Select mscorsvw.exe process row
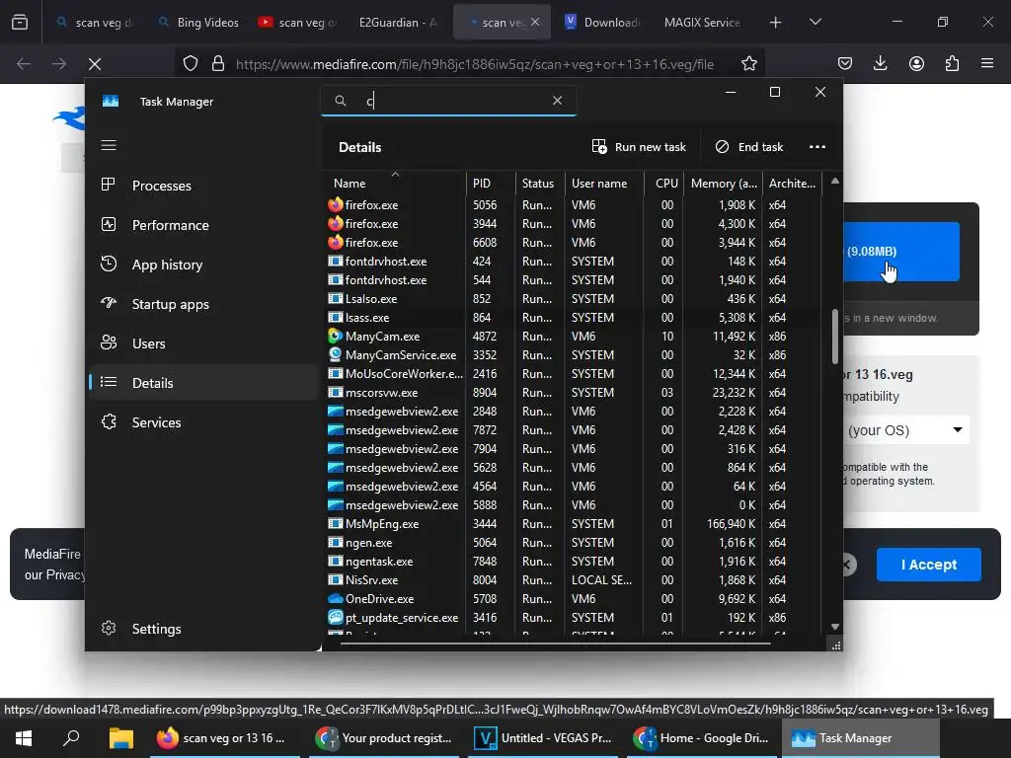This screenshot has height=758, width=1011. 574,392
